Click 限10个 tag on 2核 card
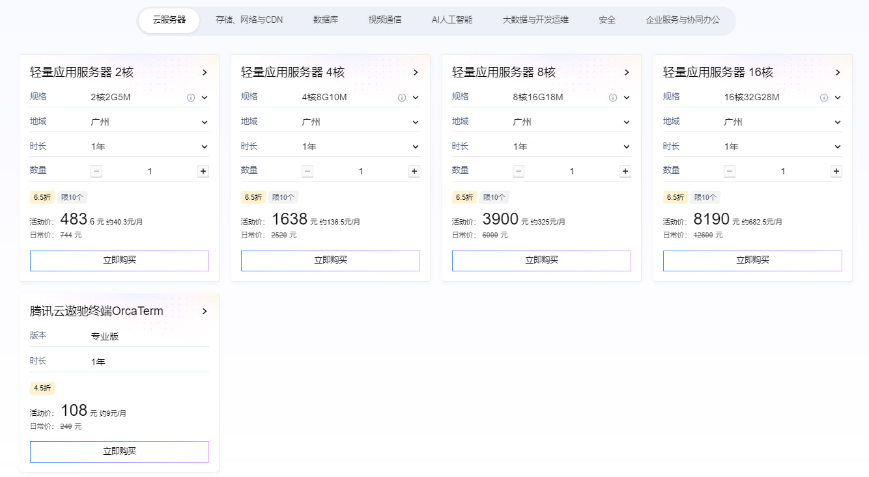 (x=72, y=197)
